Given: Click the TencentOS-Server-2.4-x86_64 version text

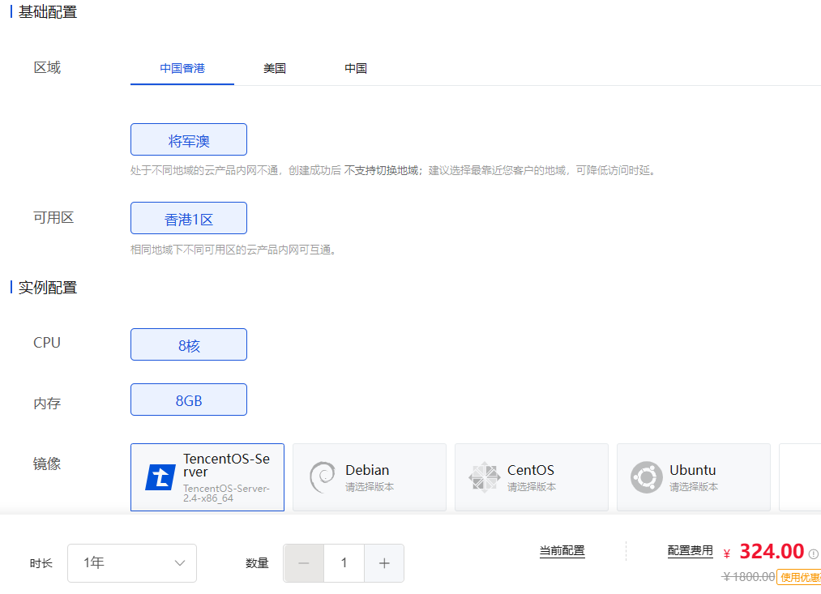Looking at the screenshot, I should 225,493.
